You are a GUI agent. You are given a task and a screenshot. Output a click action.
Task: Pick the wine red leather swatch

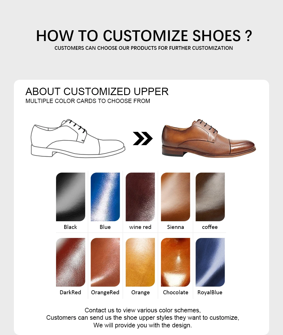click(x=140, y=197)
